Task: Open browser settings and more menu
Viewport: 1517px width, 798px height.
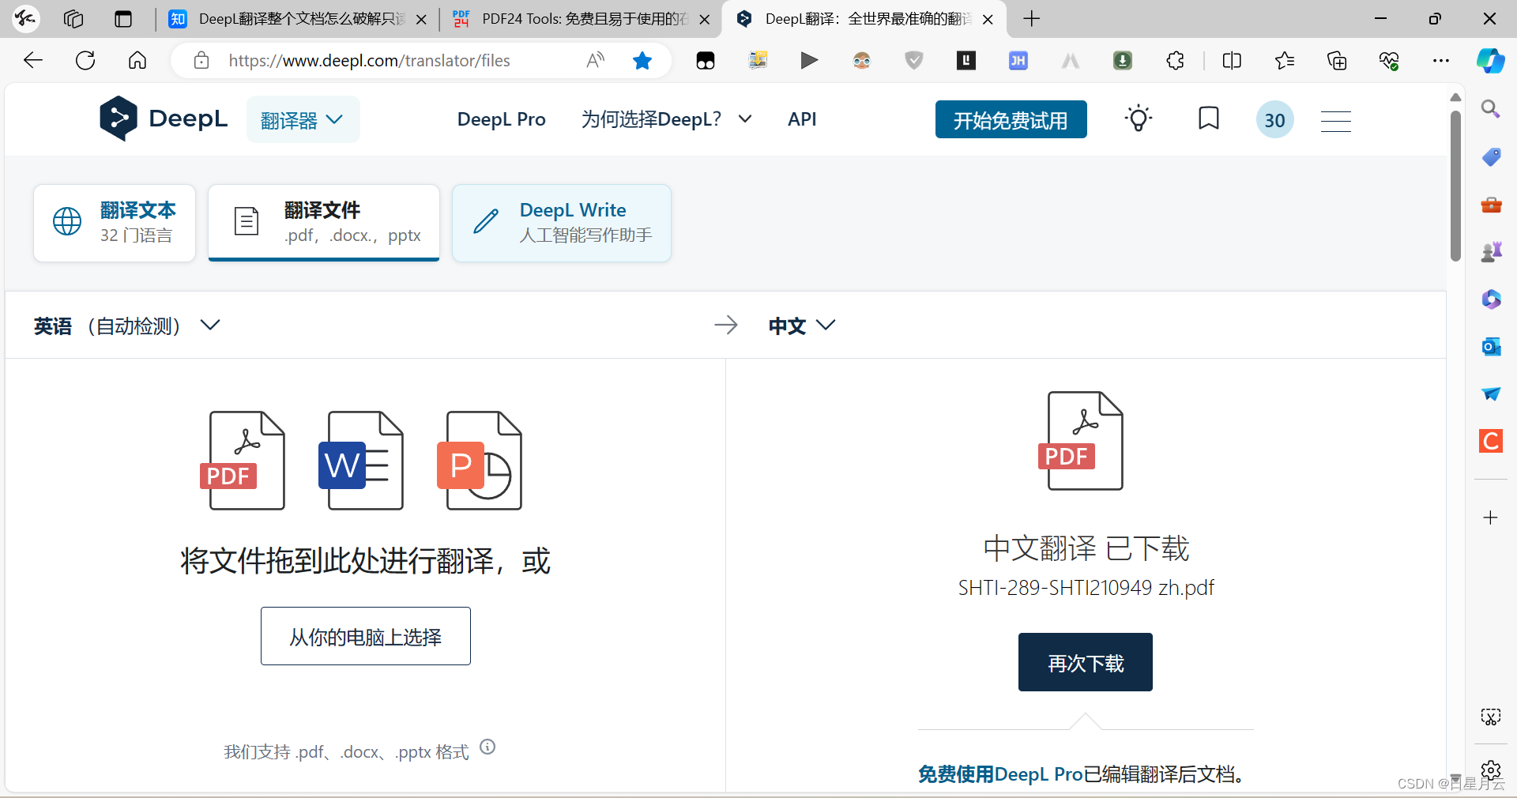Action: (1440, 60)
